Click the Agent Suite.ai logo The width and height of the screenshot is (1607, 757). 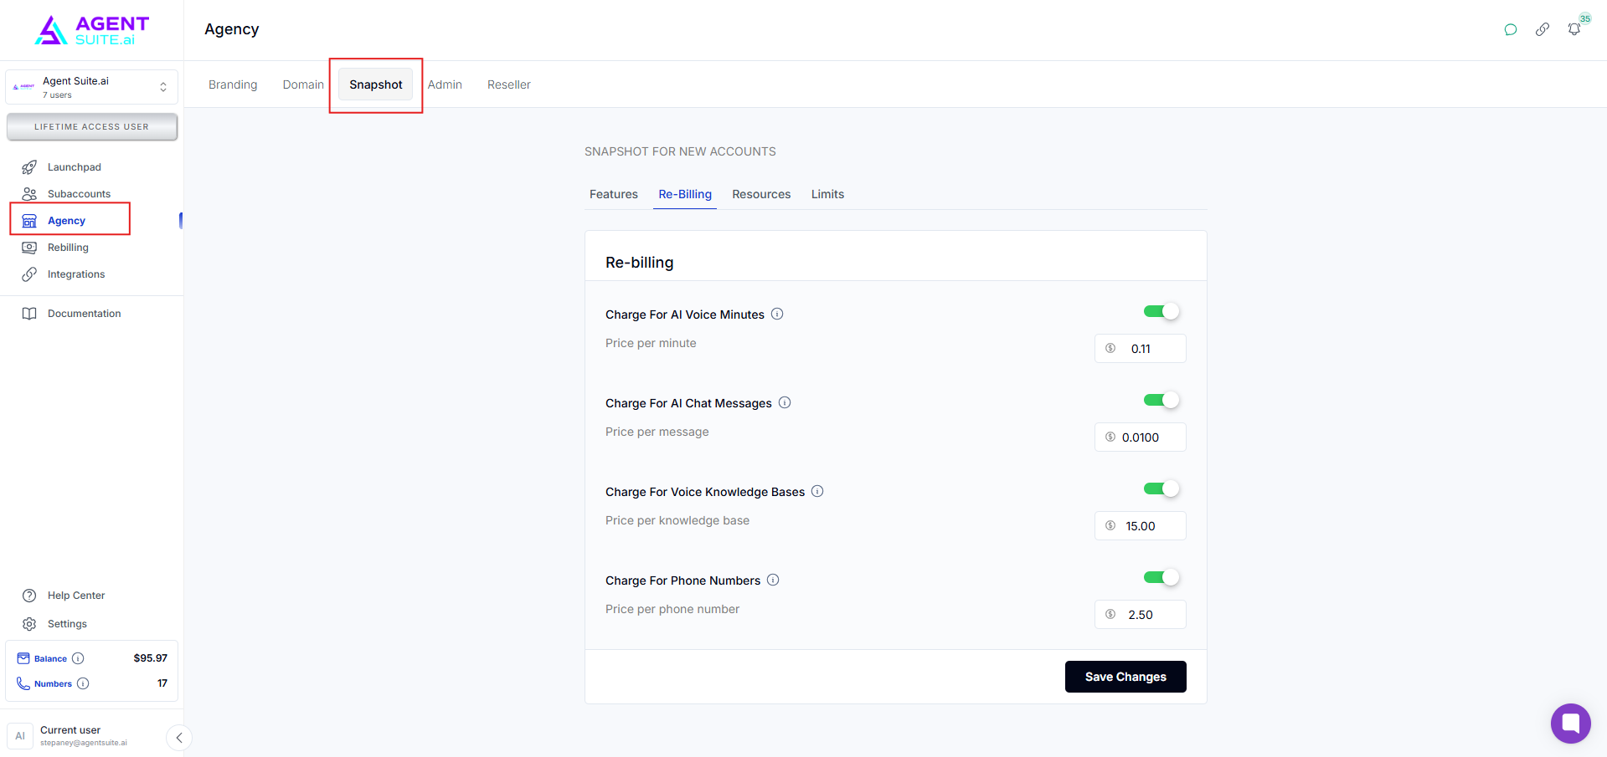tap(91, 30)
